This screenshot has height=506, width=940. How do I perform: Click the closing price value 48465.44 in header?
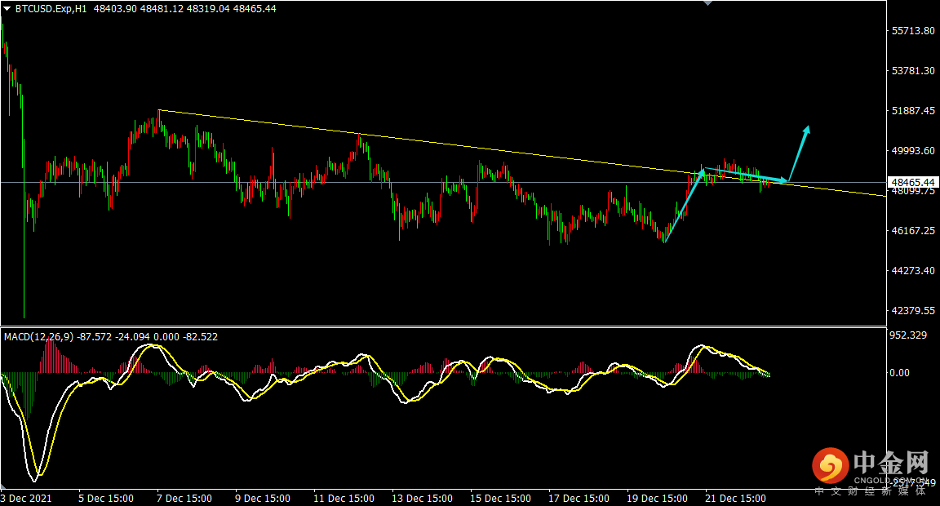point(255,9)
